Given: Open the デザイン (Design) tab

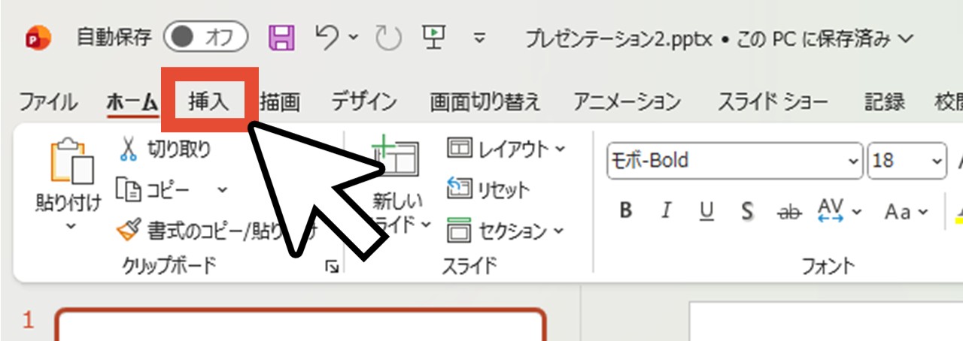Looking at the screenshot, I should [364, 101].
